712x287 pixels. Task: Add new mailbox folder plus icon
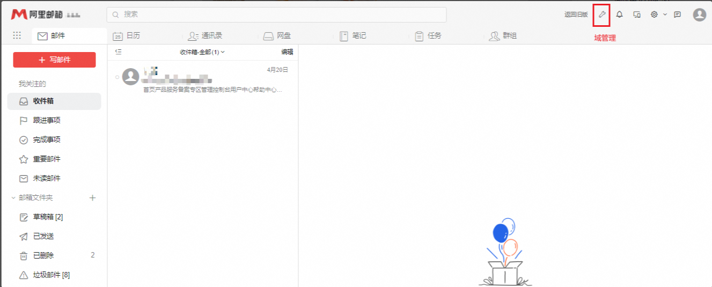point(92,198)
